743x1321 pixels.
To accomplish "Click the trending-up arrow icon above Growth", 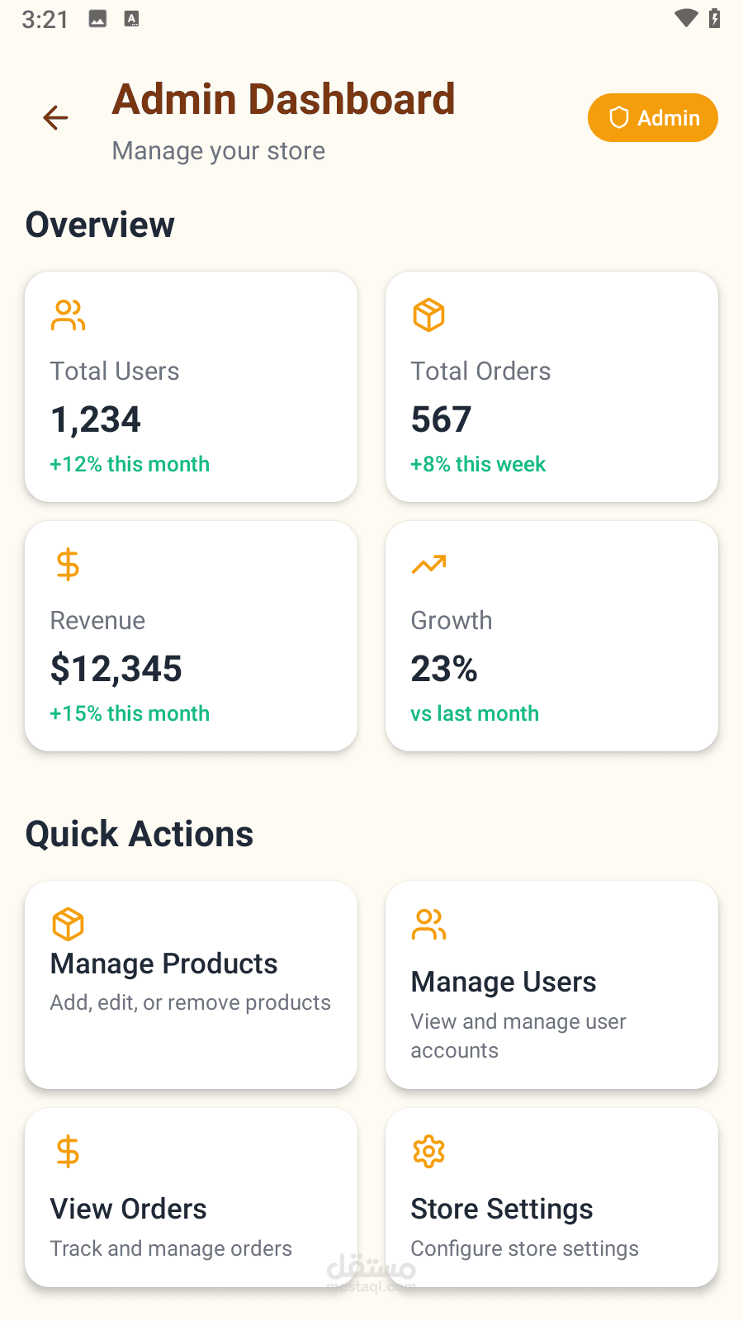I will [x=428, y=565].
